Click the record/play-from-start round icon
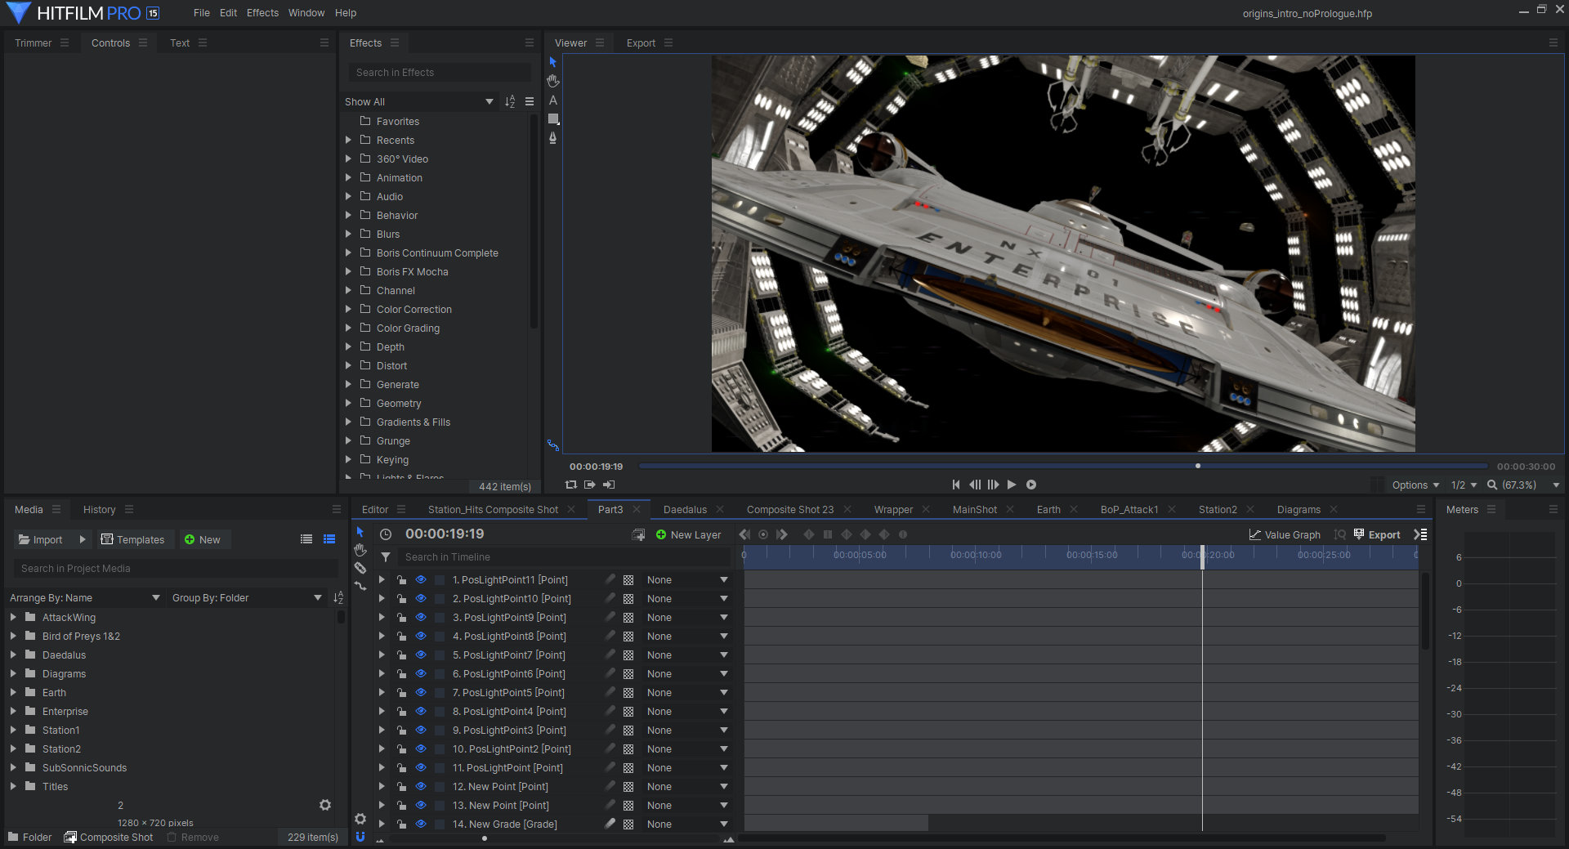 [x=1031, y=485]
